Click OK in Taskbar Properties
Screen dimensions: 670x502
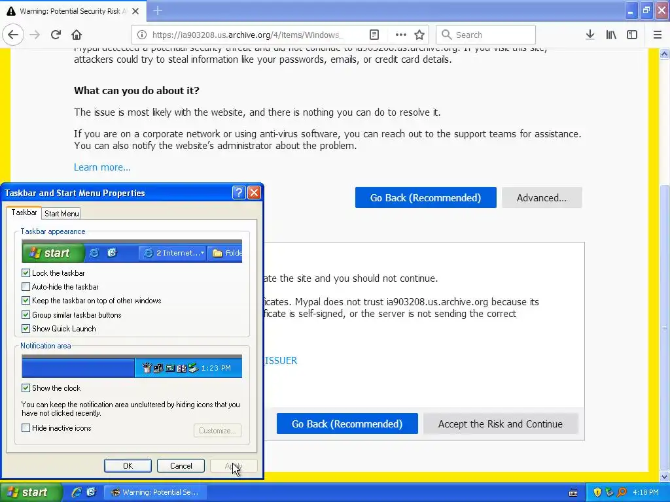128,465
